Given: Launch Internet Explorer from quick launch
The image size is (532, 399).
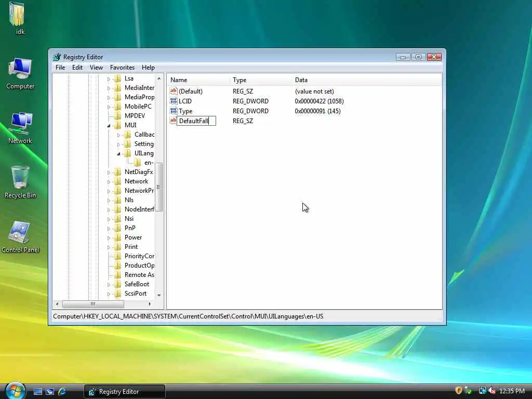Looking at the screenshot, I should click(62, 392).
